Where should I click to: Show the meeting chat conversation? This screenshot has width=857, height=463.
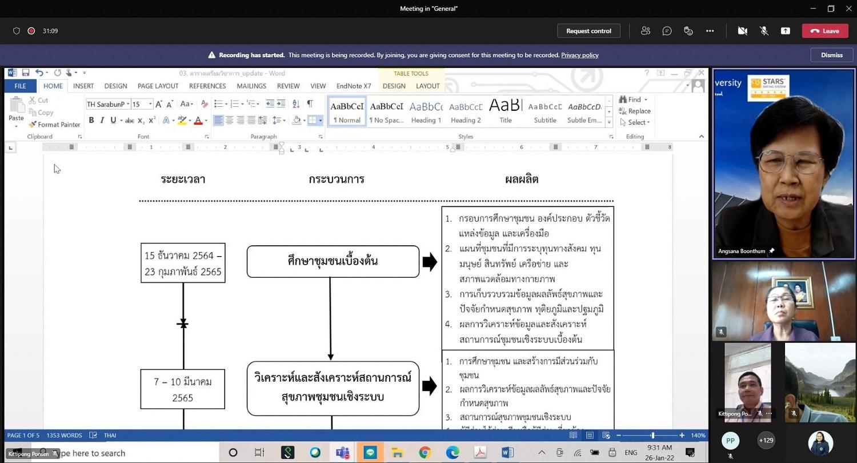[x=667, y=31]
